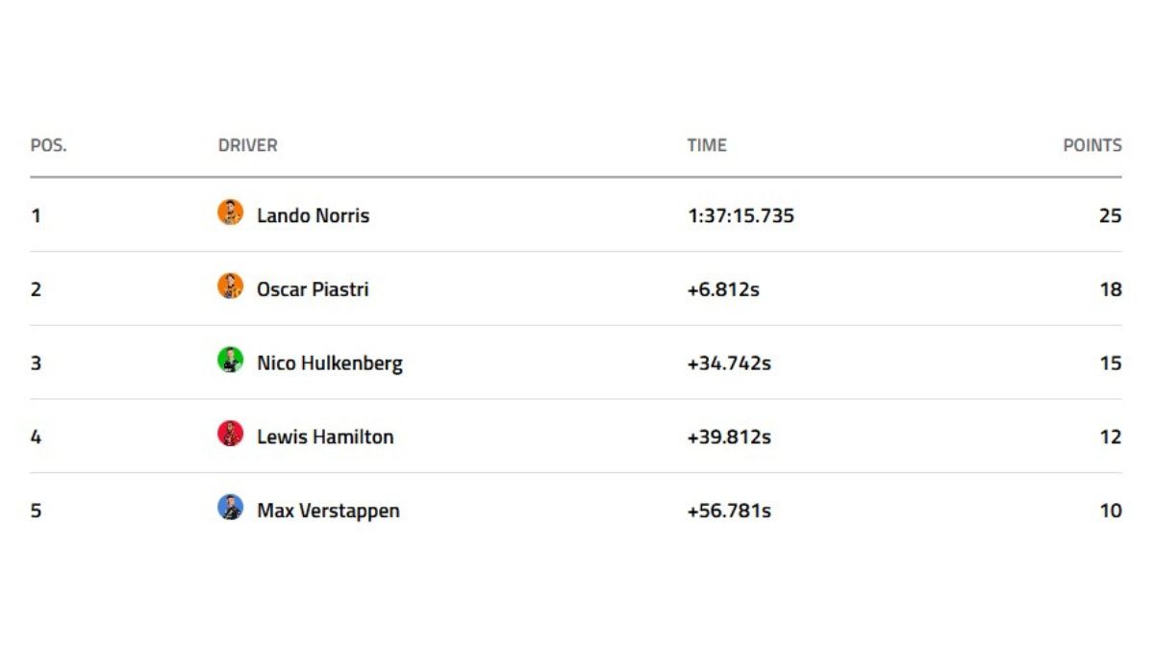Open Lando Norris driver link
Image resolution: width=1154 pixels, height=649 pixels.
(x=313, y=215)
